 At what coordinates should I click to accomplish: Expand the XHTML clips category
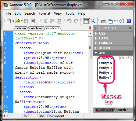click(113, 48)
